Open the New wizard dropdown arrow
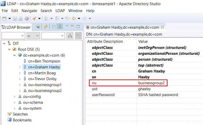203x125 pixels. pos(10,19)
